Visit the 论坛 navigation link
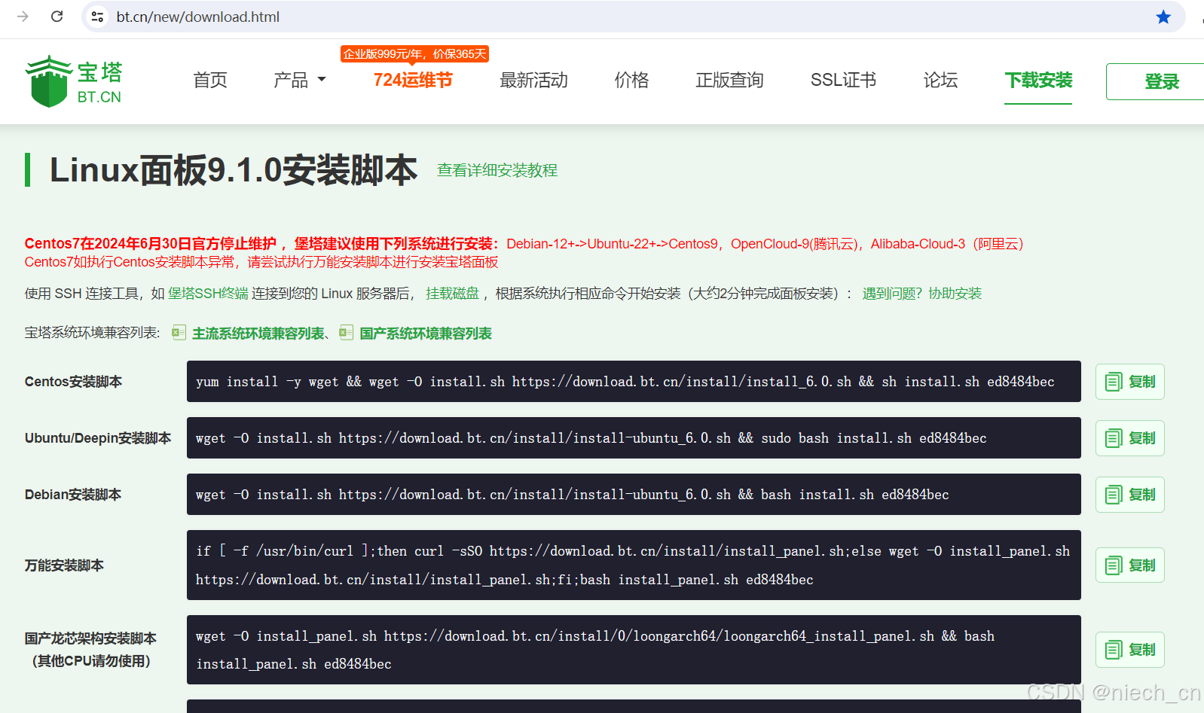 pyautogui.click(x=940, y=80)
